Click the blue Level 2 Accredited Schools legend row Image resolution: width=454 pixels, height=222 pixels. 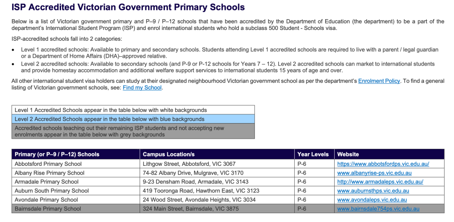pos(133,119)
